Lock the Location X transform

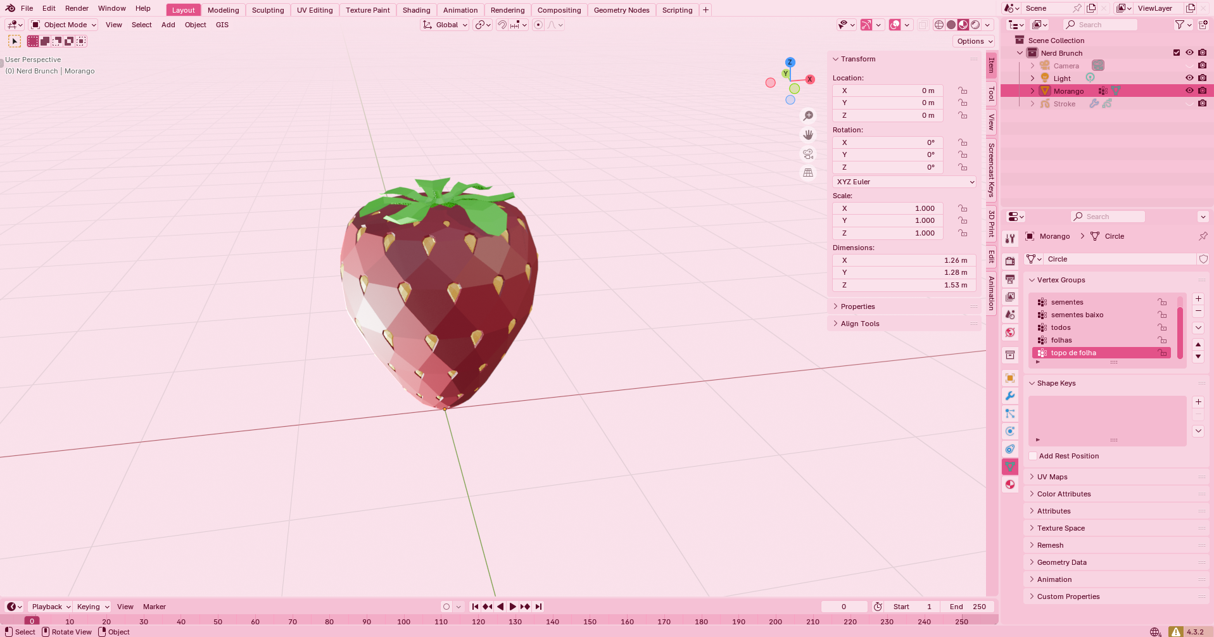point(963,91)
